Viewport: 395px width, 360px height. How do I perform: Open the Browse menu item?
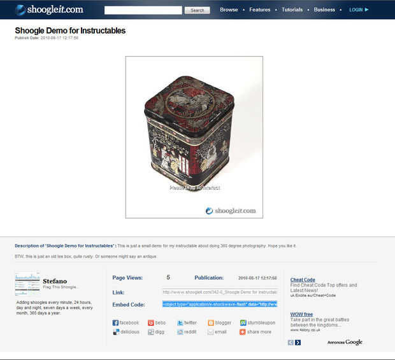tap(229, 10)
